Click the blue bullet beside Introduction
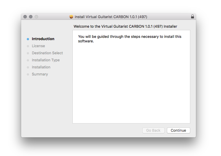The image size is (221, 156). click(28, 39)
